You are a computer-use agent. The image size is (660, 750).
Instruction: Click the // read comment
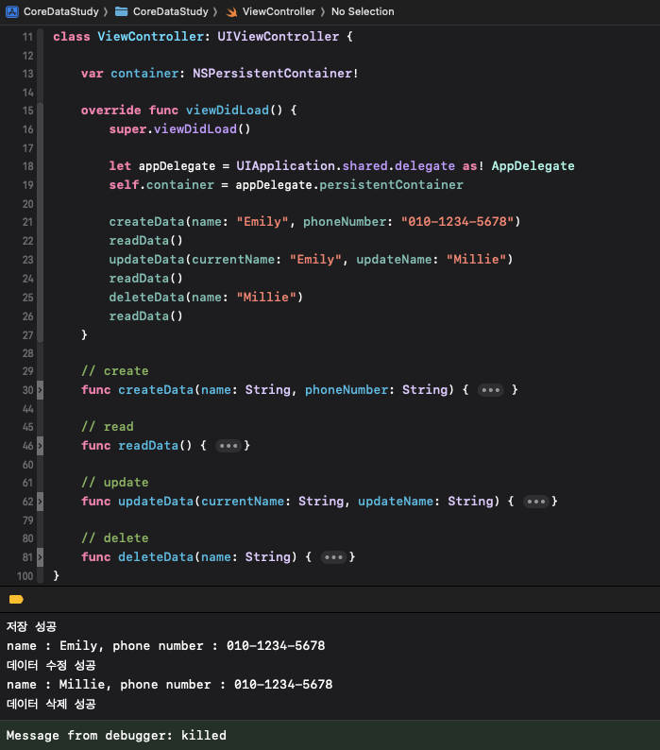click(107, 427)
